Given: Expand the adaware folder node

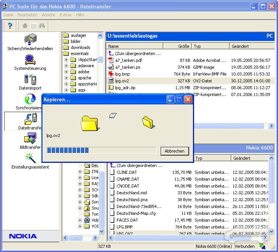Looking at the screenshot, I should tap(66, 66).
